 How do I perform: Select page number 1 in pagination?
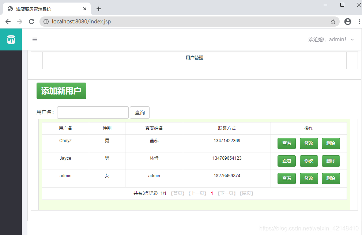pos(212,193)
